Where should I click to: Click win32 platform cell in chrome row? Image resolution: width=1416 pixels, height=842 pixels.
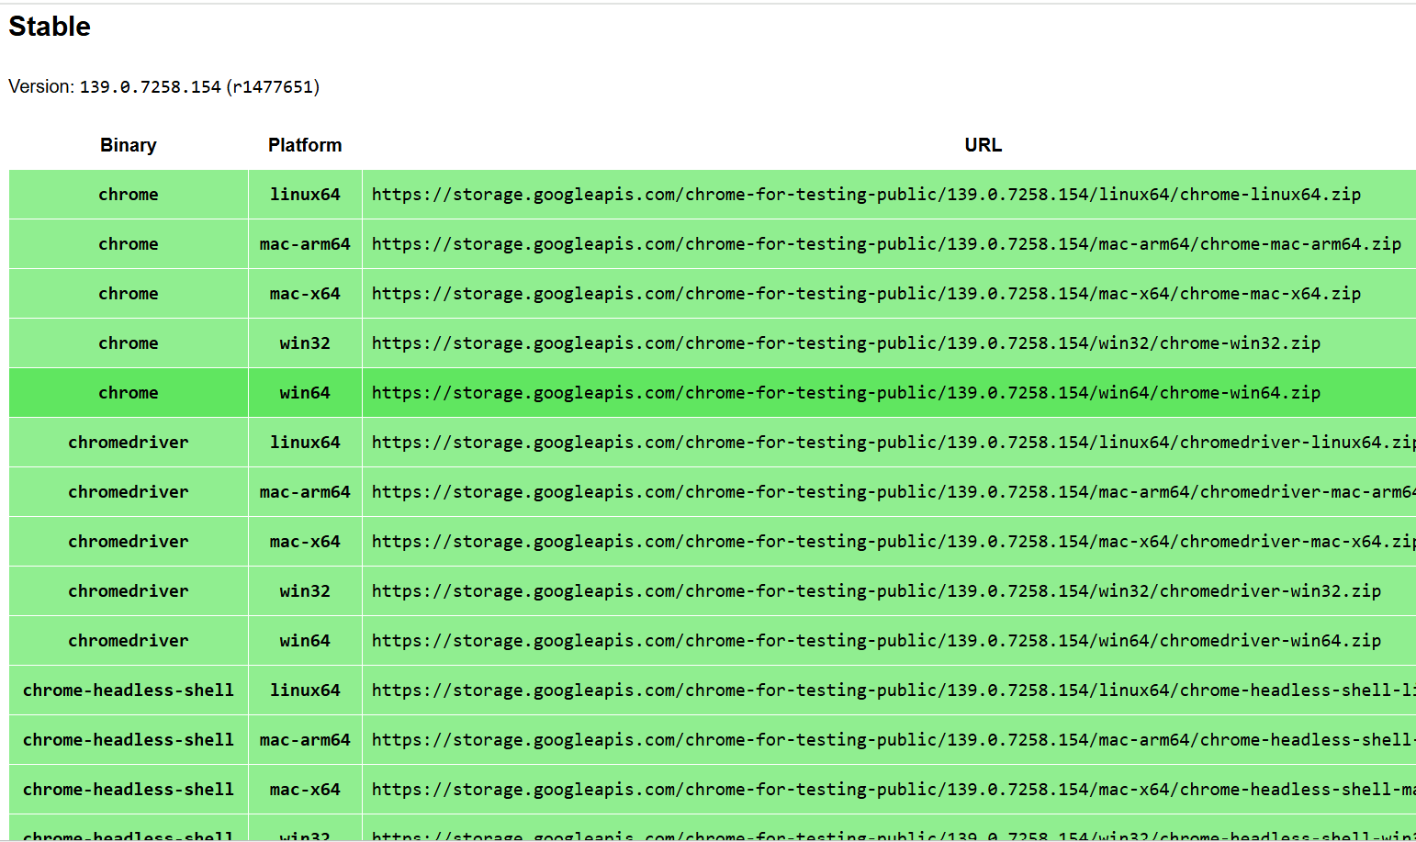pyautogui.click(x=305, y=343)
